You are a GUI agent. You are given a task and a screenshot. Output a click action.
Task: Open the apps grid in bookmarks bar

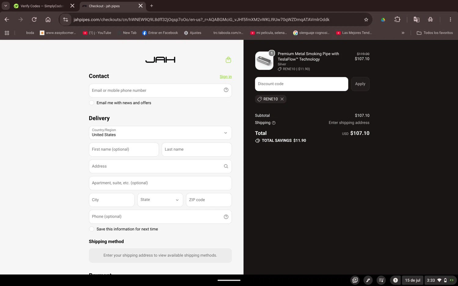point(7,33)
